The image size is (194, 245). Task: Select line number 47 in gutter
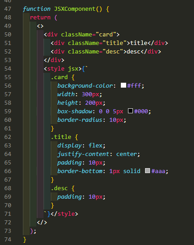[x=8, y=9]
